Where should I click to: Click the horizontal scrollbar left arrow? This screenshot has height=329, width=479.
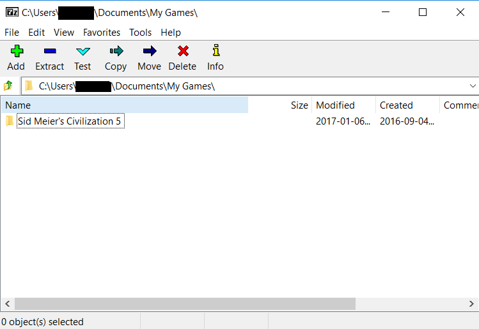pyautogui.click(x=8, y=303)
